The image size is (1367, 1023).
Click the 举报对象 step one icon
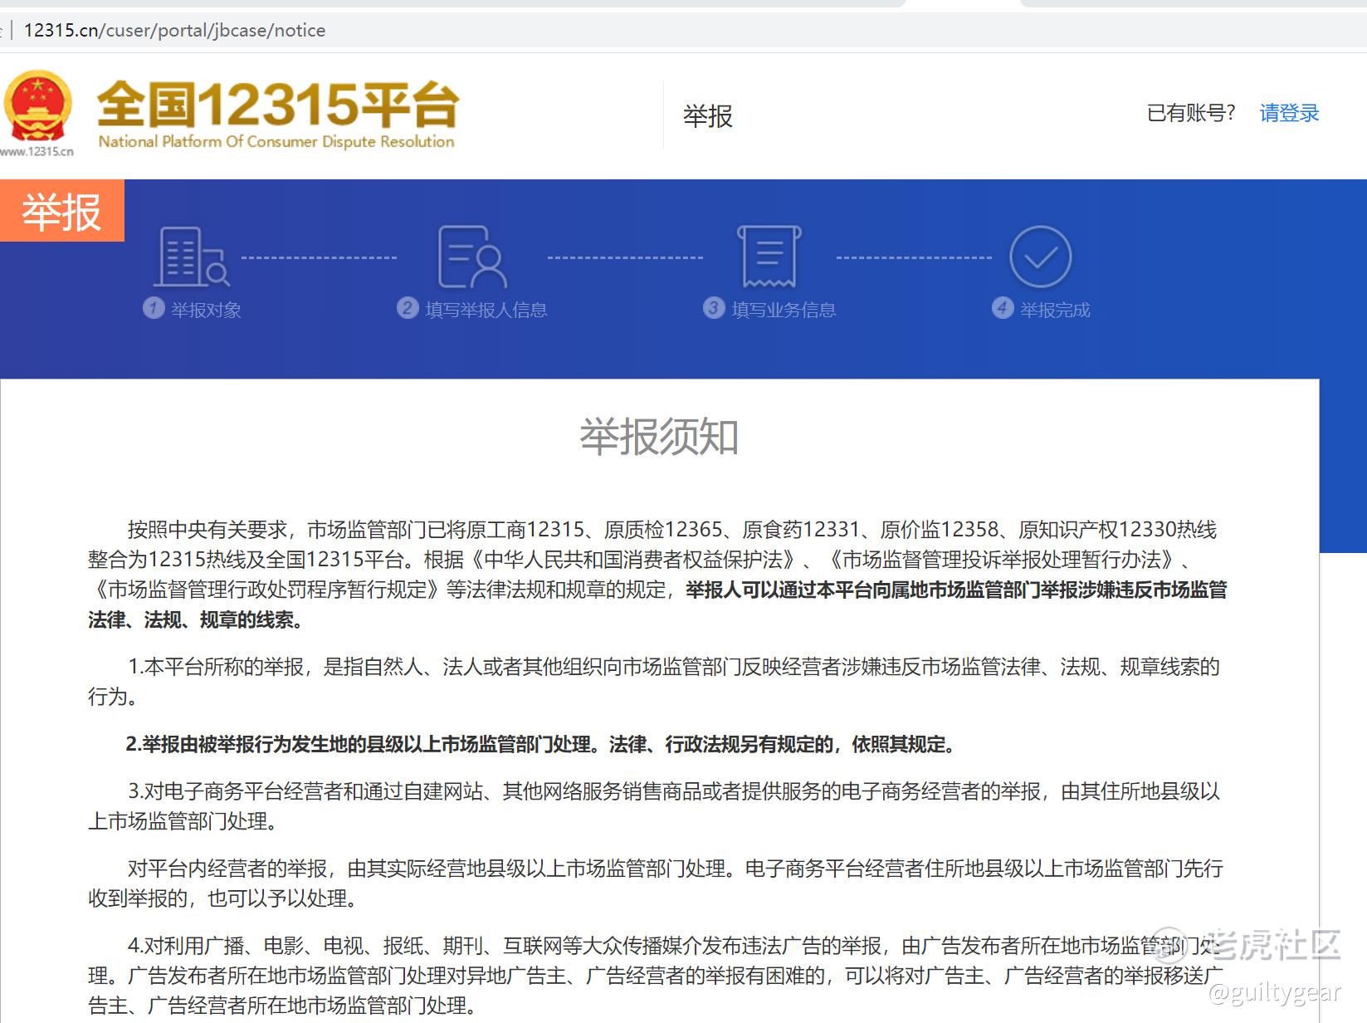pyautogui.click(x=192, y=257)
